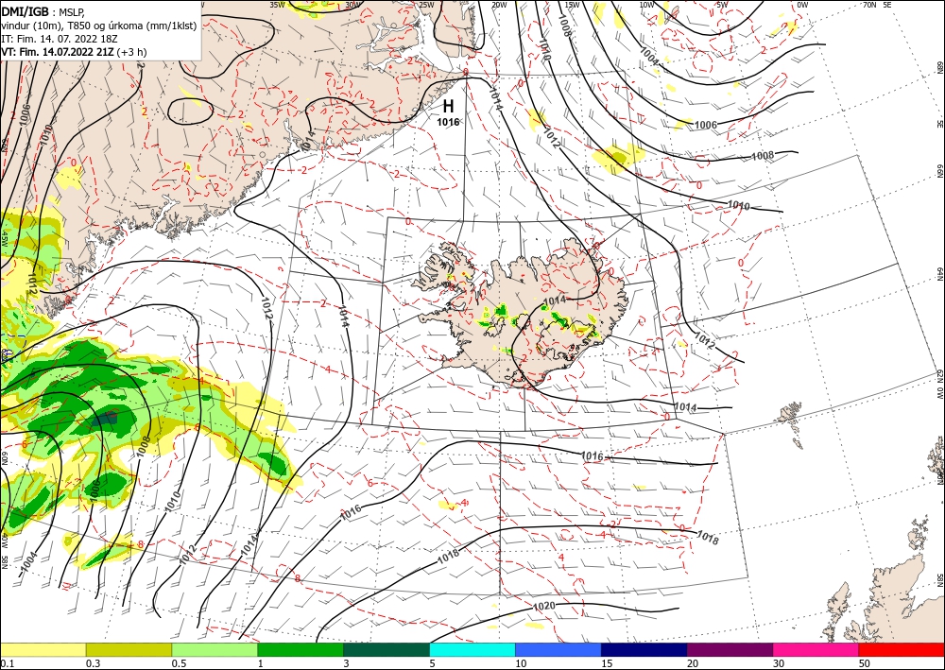Click the red 50+ mm legend swatch
Screen dimensions: 945x670
pyautogui.click(x=902, y=649)
